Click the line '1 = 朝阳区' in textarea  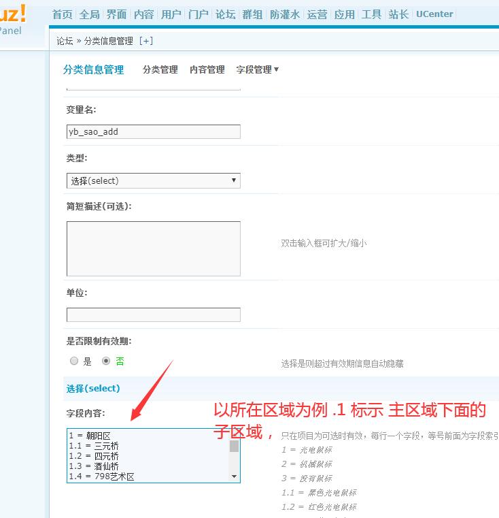coord(90,436)
